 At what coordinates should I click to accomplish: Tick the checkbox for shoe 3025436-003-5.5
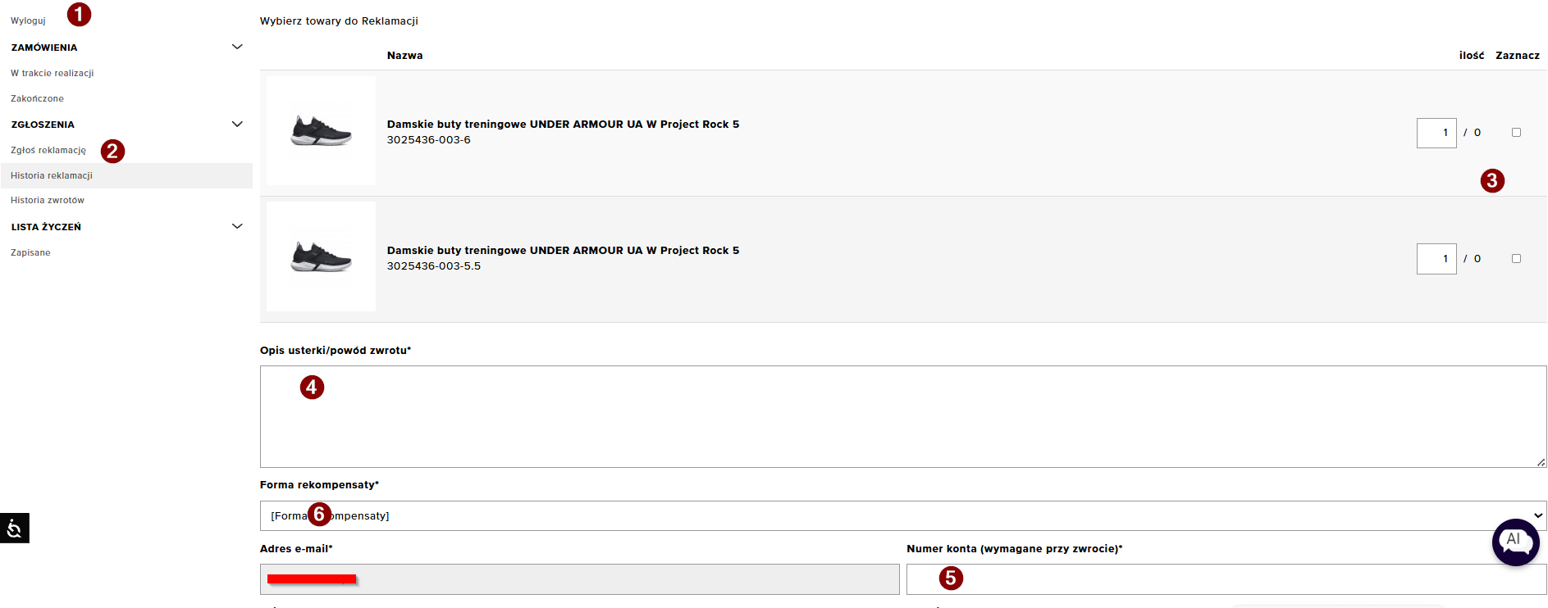pos(1516,259)
